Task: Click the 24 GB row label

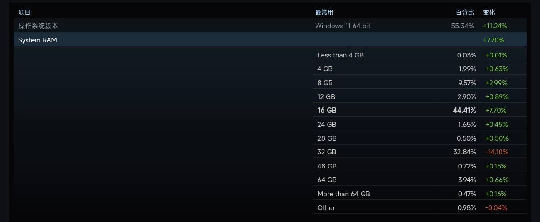Action: [x=327, y=125]
